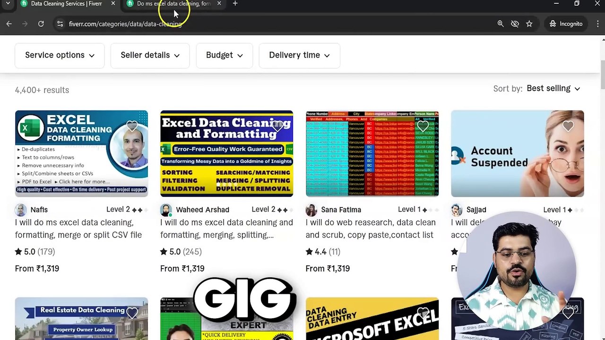Favorite Sana Fatima gig with heart icon
Viewport: 605px width, 340px height.
point(423,126)
